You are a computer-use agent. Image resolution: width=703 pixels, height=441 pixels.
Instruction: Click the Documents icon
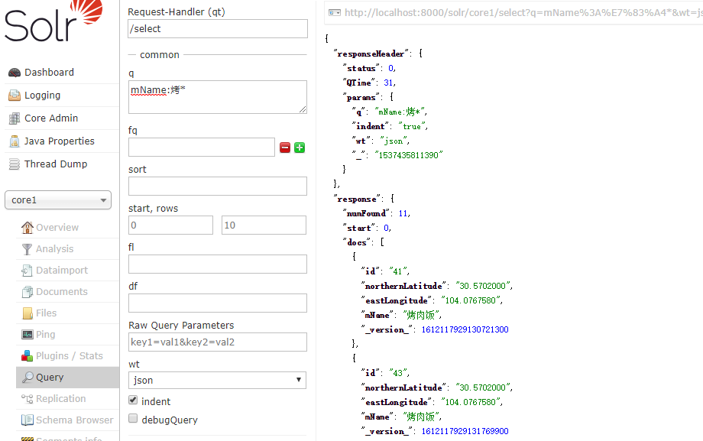[28, 292]
